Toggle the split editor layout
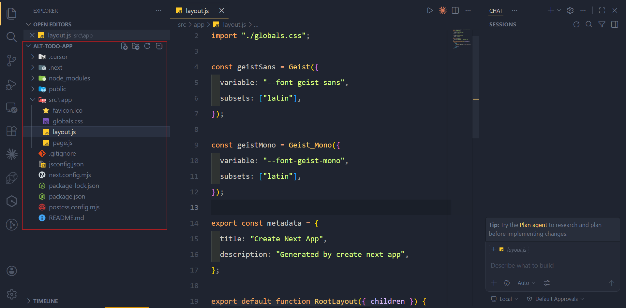626x308 pixels. tap(455, 10)
